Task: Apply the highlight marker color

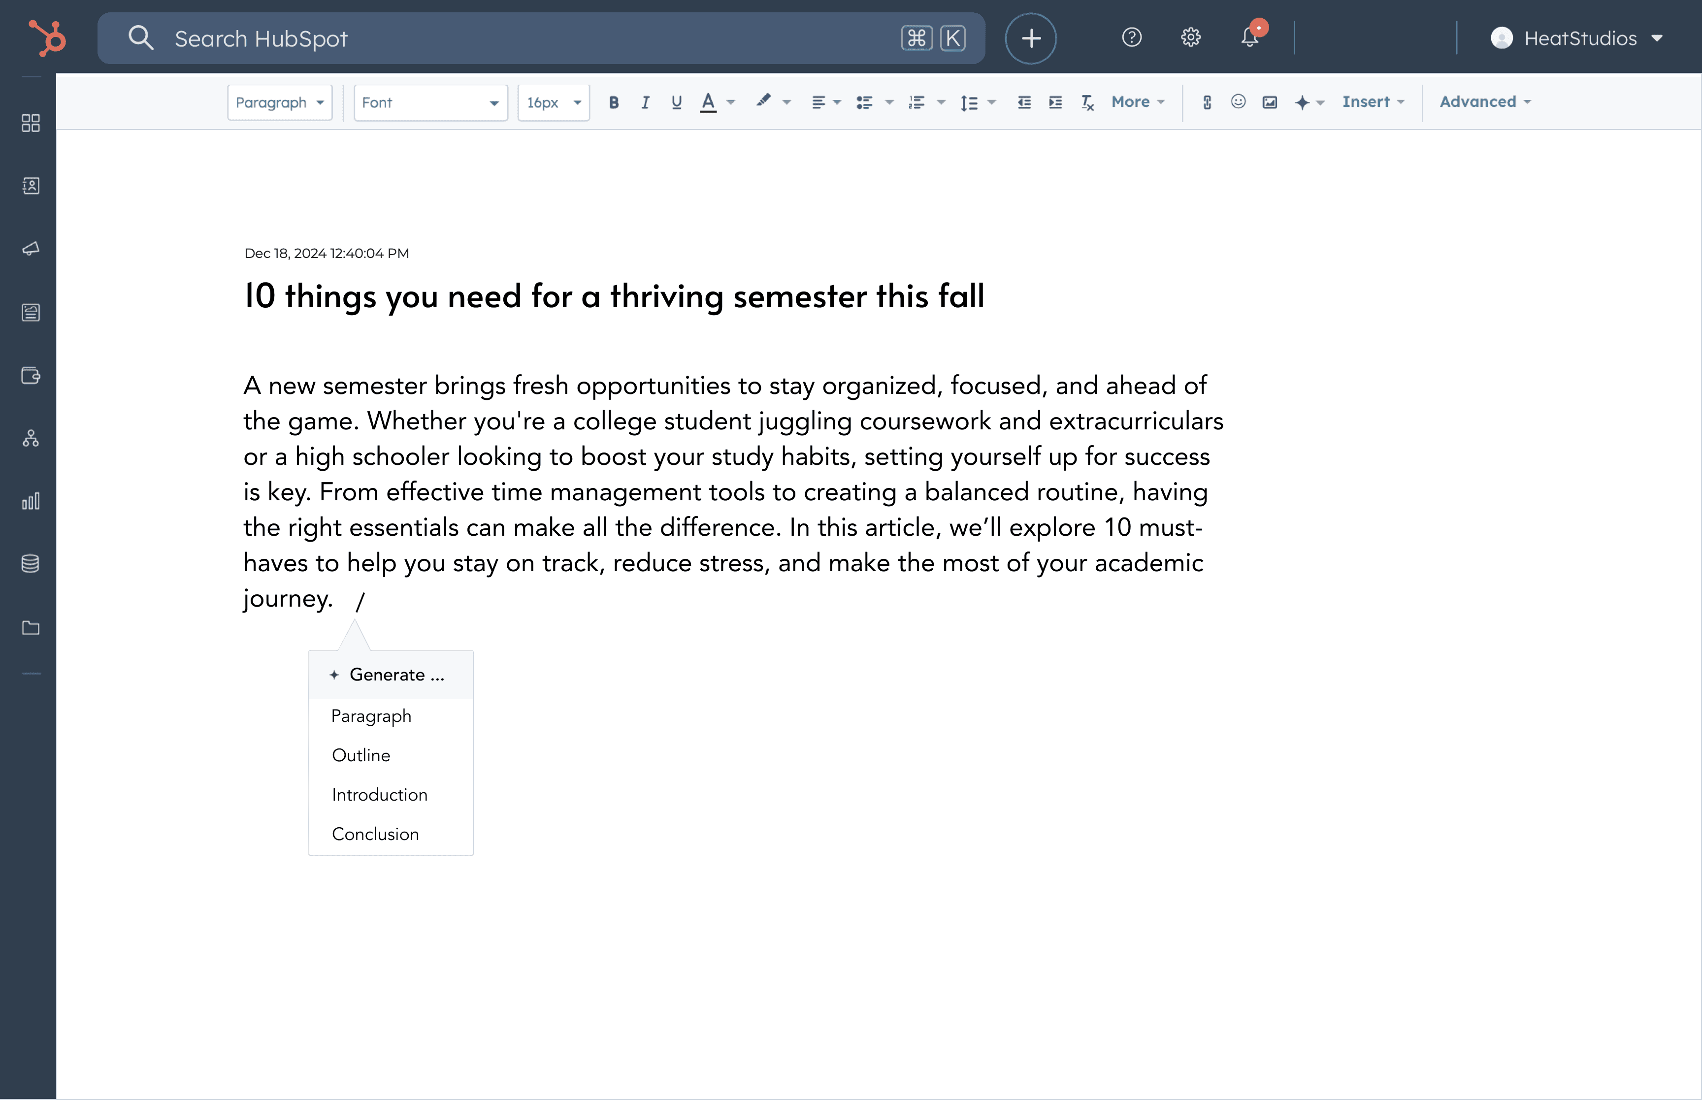Action: click(763, 101)
